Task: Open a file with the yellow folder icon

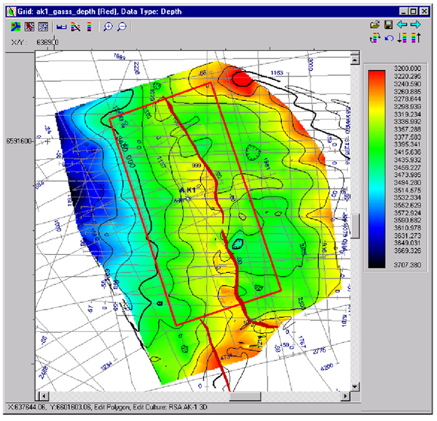Action: tap(375, 25)
